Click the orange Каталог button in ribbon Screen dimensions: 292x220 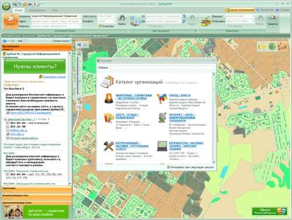(11, 21)
